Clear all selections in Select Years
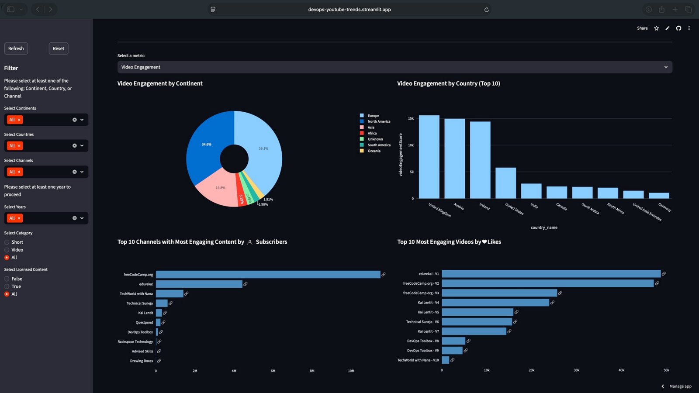 [74, 218]
